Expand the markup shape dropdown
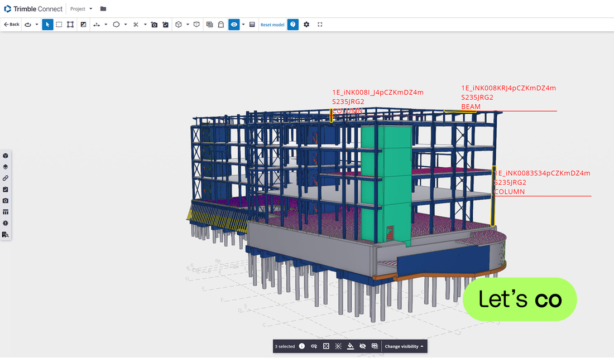 pyautogui.click(x=125, y=25)
